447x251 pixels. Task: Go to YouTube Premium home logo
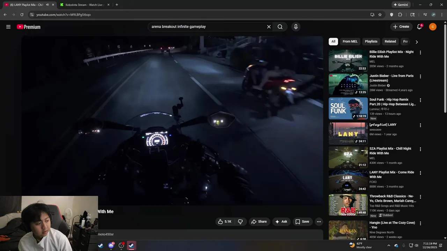[29, 27]
